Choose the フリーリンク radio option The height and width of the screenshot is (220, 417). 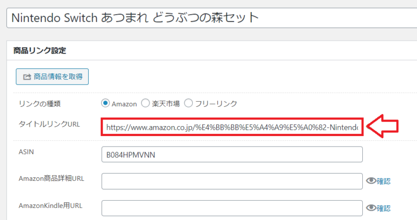click(188, 103)
